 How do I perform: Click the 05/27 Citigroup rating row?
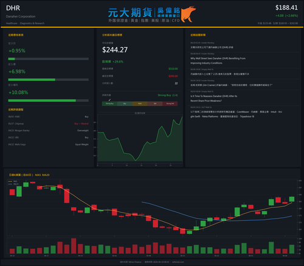[x=48, y=124]
